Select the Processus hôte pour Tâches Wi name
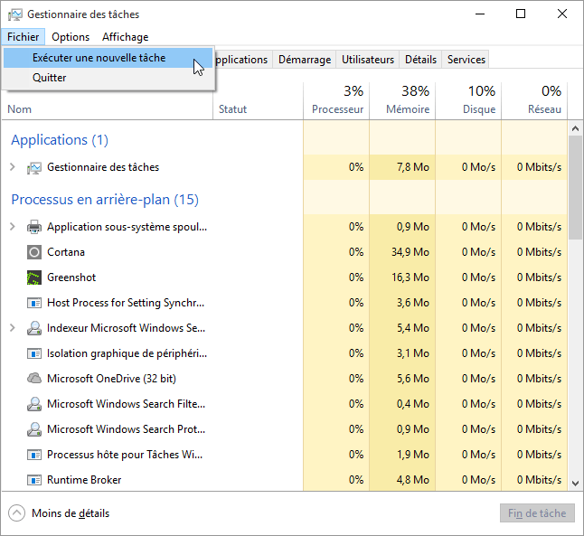The height and width of the screenshot is (536, 584). [x=125, y=455]
